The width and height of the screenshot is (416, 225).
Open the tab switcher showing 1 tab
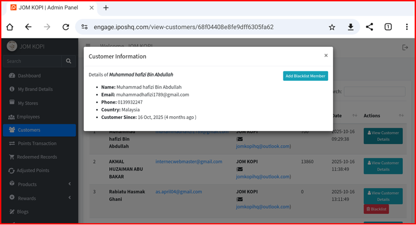pos(388,27)
